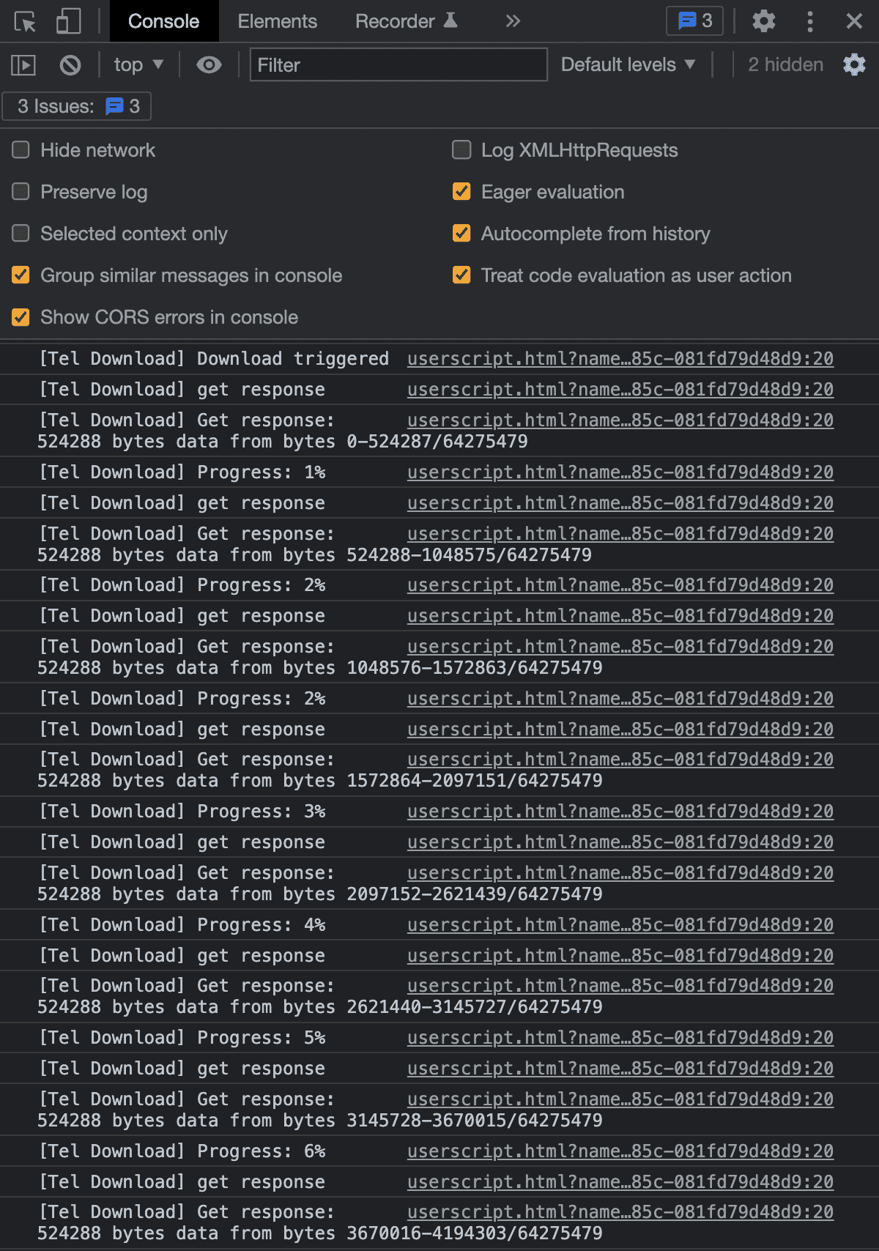The height and width of the screenshot is (1251, 879).
Task: Create a live expression with the eye icon
Action: point(209,64)
